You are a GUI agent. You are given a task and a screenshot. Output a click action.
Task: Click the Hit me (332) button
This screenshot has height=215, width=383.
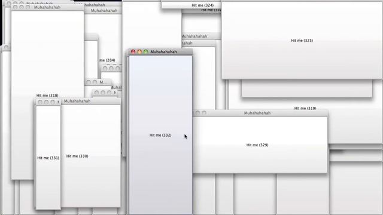pos(160,135)
